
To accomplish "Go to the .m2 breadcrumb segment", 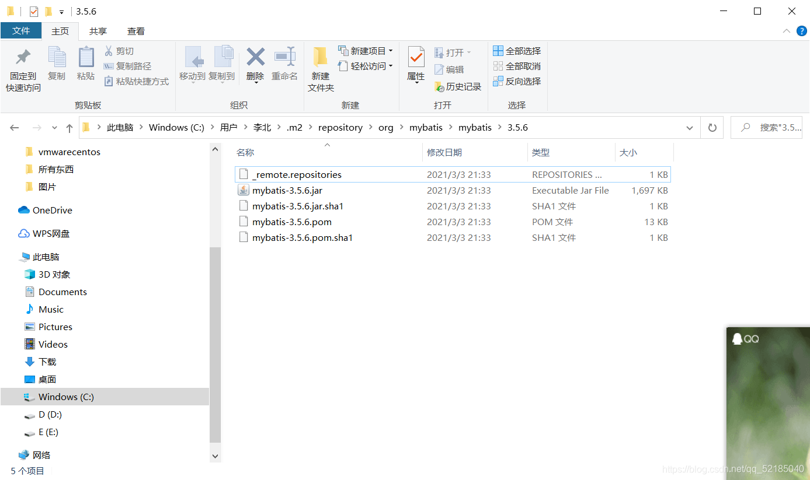I will pos(294,128).
